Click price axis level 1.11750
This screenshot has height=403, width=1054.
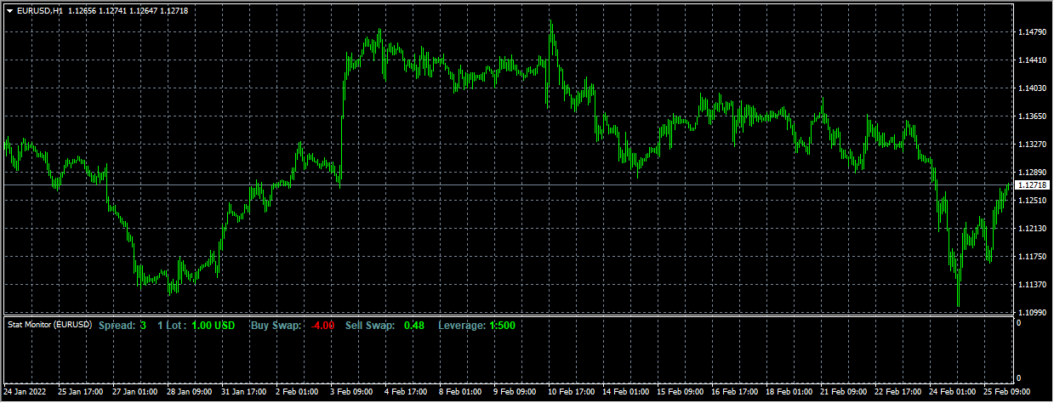(1031, 257)
